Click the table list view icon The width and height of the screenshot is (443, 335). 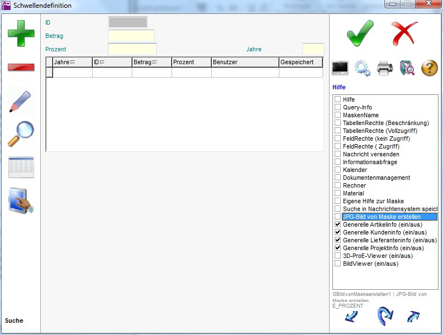[x=21, y=167]
